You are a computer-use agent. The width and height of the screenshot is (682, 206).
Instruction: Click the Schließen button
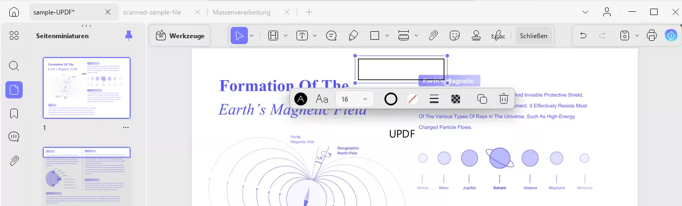pyautogui.click(x=534, y=35)
